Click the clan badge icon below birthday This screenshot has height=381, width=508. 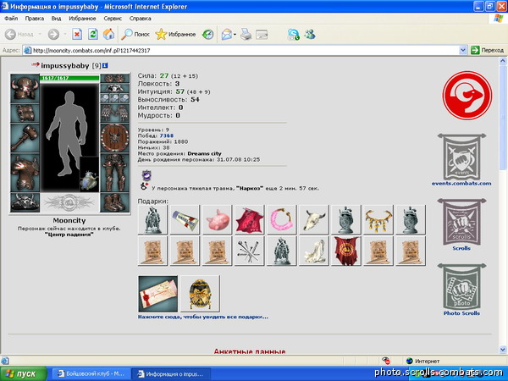[146, 175]
